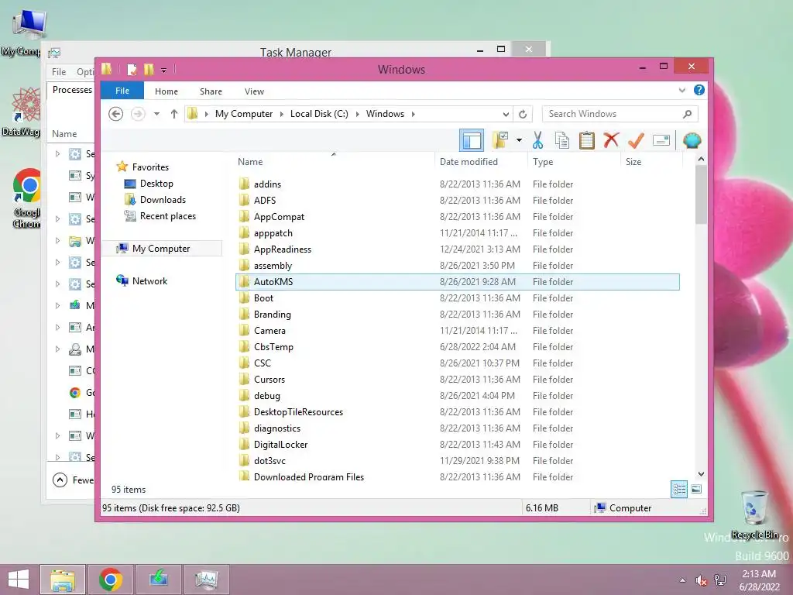This screenshot has height=595, width=793.
Task: Open Task Manager File menu
Action: [x=59, y=72]
